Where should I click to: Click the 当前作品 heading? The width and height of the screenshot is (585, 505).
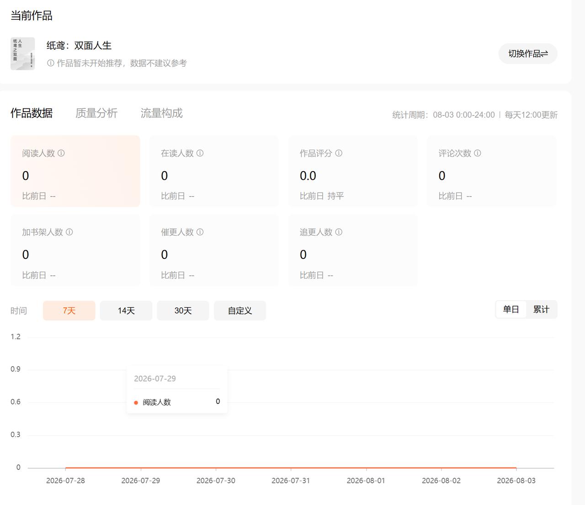click(32, 16)
